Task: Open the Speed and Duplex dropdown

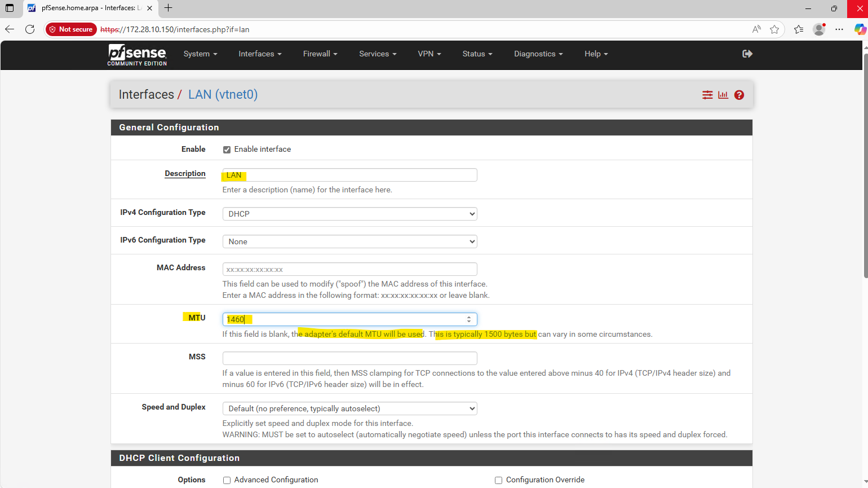Action: tap(349, 408)
